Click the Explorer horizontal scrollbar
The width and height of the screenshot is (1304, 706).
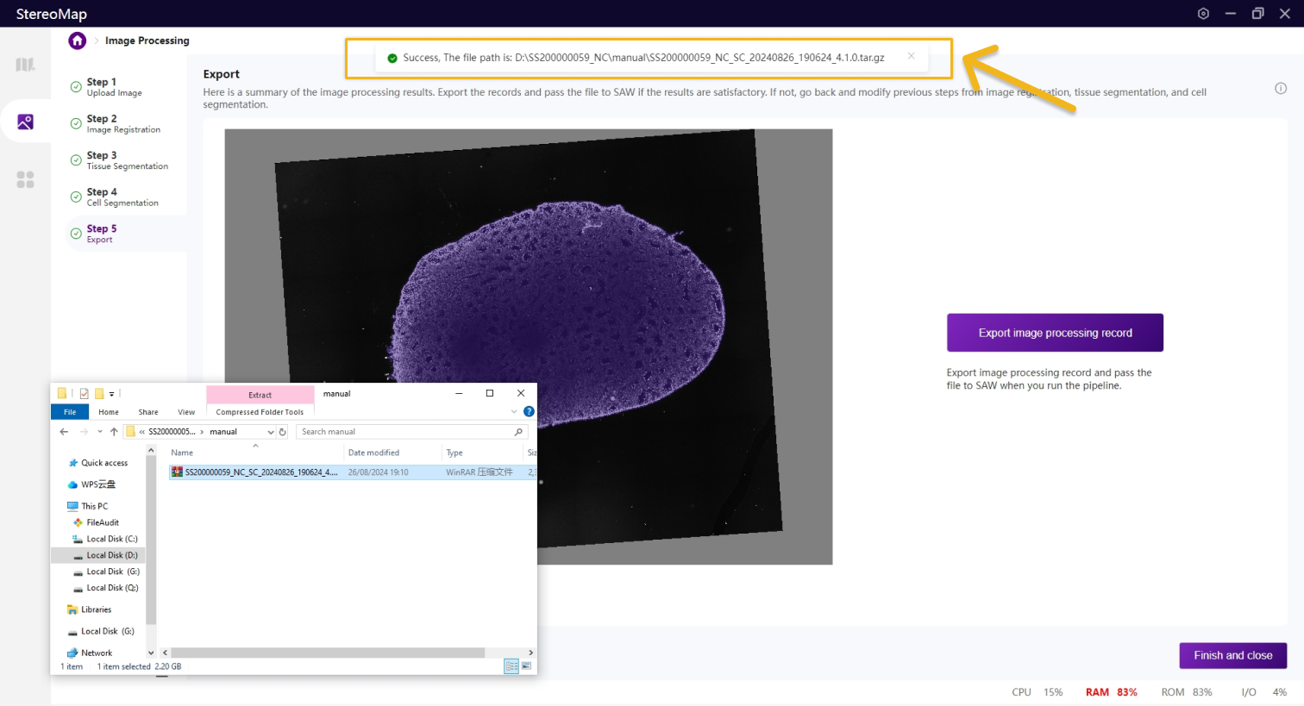coord(328,653)
